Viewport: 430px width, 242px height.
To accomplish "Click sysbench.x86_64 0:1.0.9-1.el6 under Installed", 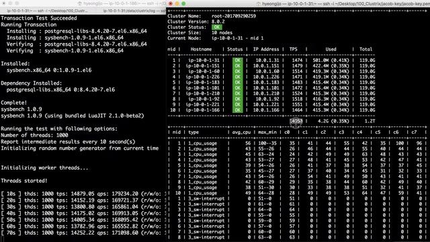I will pyautogui.click(x=49, y=70).
